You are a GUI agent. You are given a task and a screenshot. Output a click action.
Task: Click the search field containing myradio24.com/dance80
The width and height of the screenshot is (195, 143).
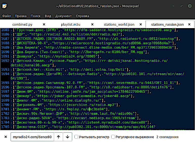(32, 137)
